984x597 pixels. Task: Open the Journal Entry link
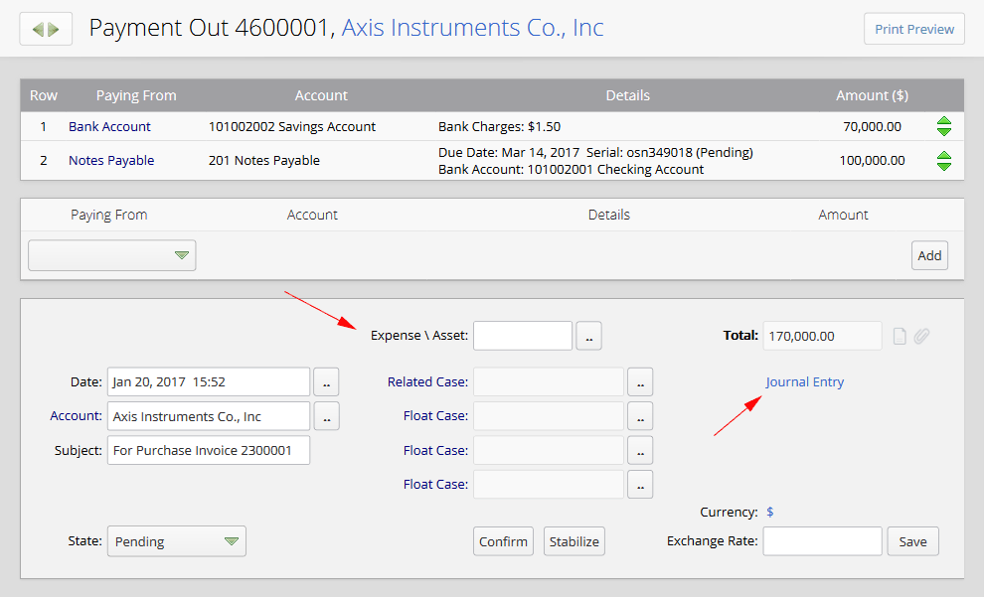[x=804, y=381]
